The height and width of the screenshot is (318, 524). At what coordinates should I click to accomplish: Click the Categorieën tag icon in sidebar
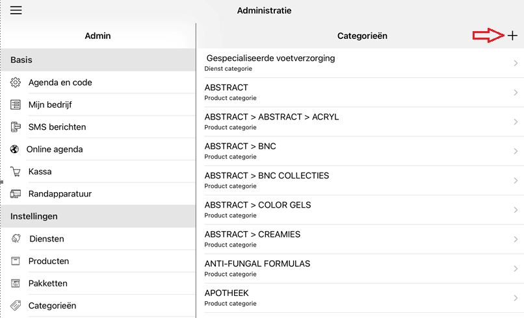(16, 306)
